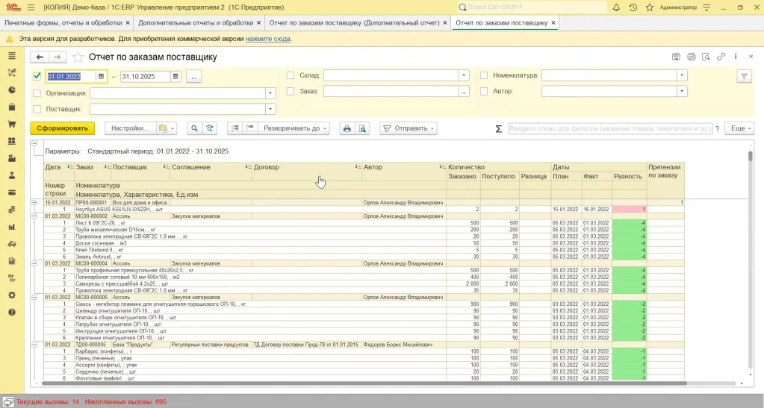Switch to Дополнительные отчеты и обработки tab
Viewport: 764px width, 408px height.
tap(196, 23)
